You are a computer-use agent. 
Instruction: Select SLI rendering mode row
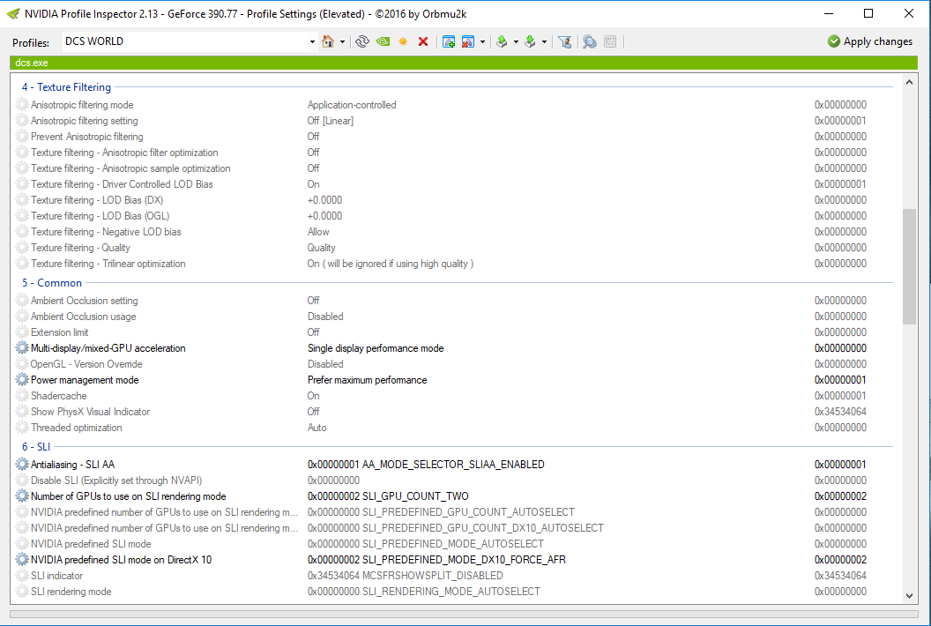(x=454, y=592)
